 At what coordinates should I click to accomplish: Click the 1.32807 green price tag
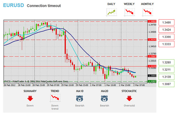pyautogui.click(x=152, y=81)
